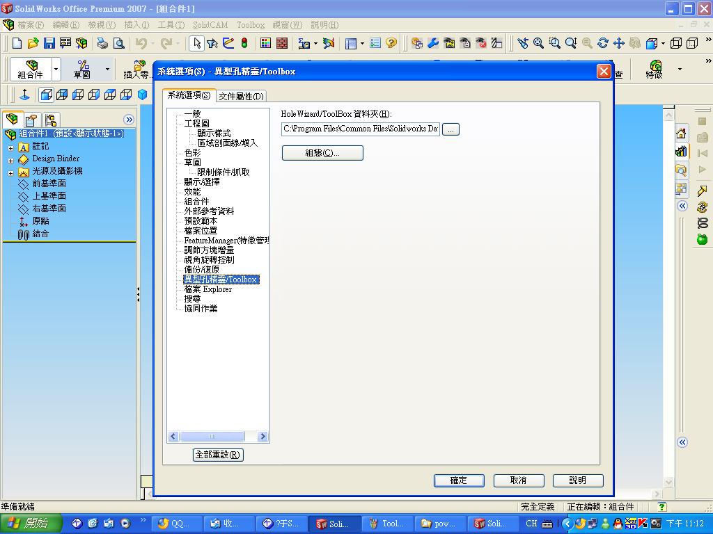Open the SolidCAM menu
713x534 pixels.
(210, 25)
